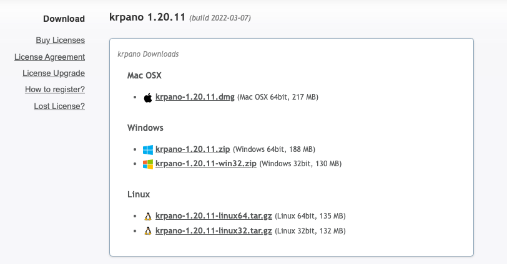507x264 pixels.
Task: Click the krpano 1.20.11 version heading
Action: pos(147,17)
